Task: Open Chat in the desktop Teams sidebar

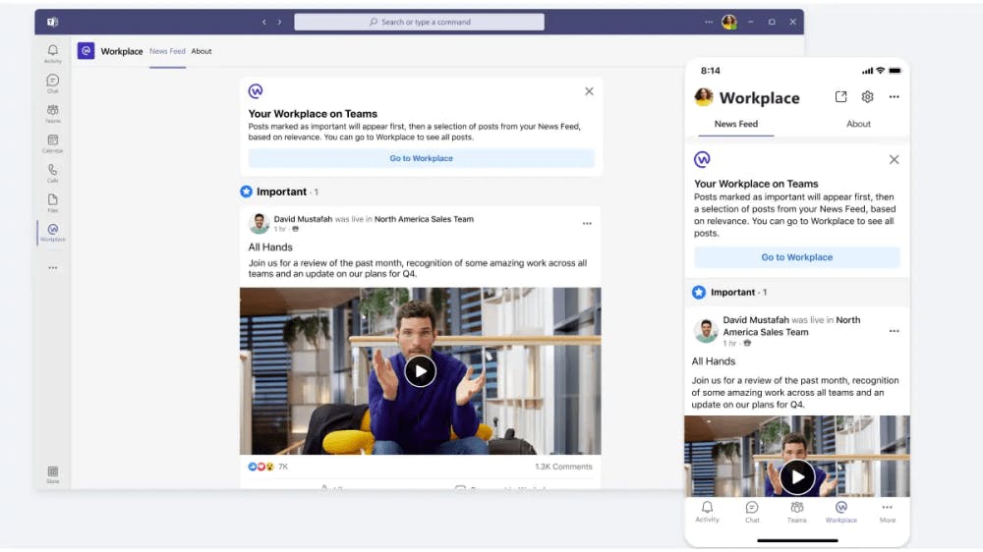Action: pyautogui.click(x=53, y=83)
